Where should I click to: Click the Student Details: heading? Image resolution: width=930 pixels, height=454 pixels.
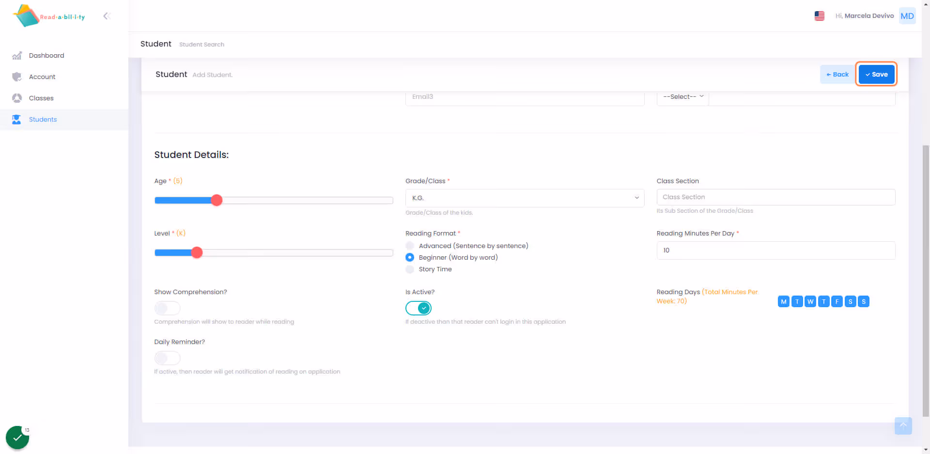[x=191, y=155]
